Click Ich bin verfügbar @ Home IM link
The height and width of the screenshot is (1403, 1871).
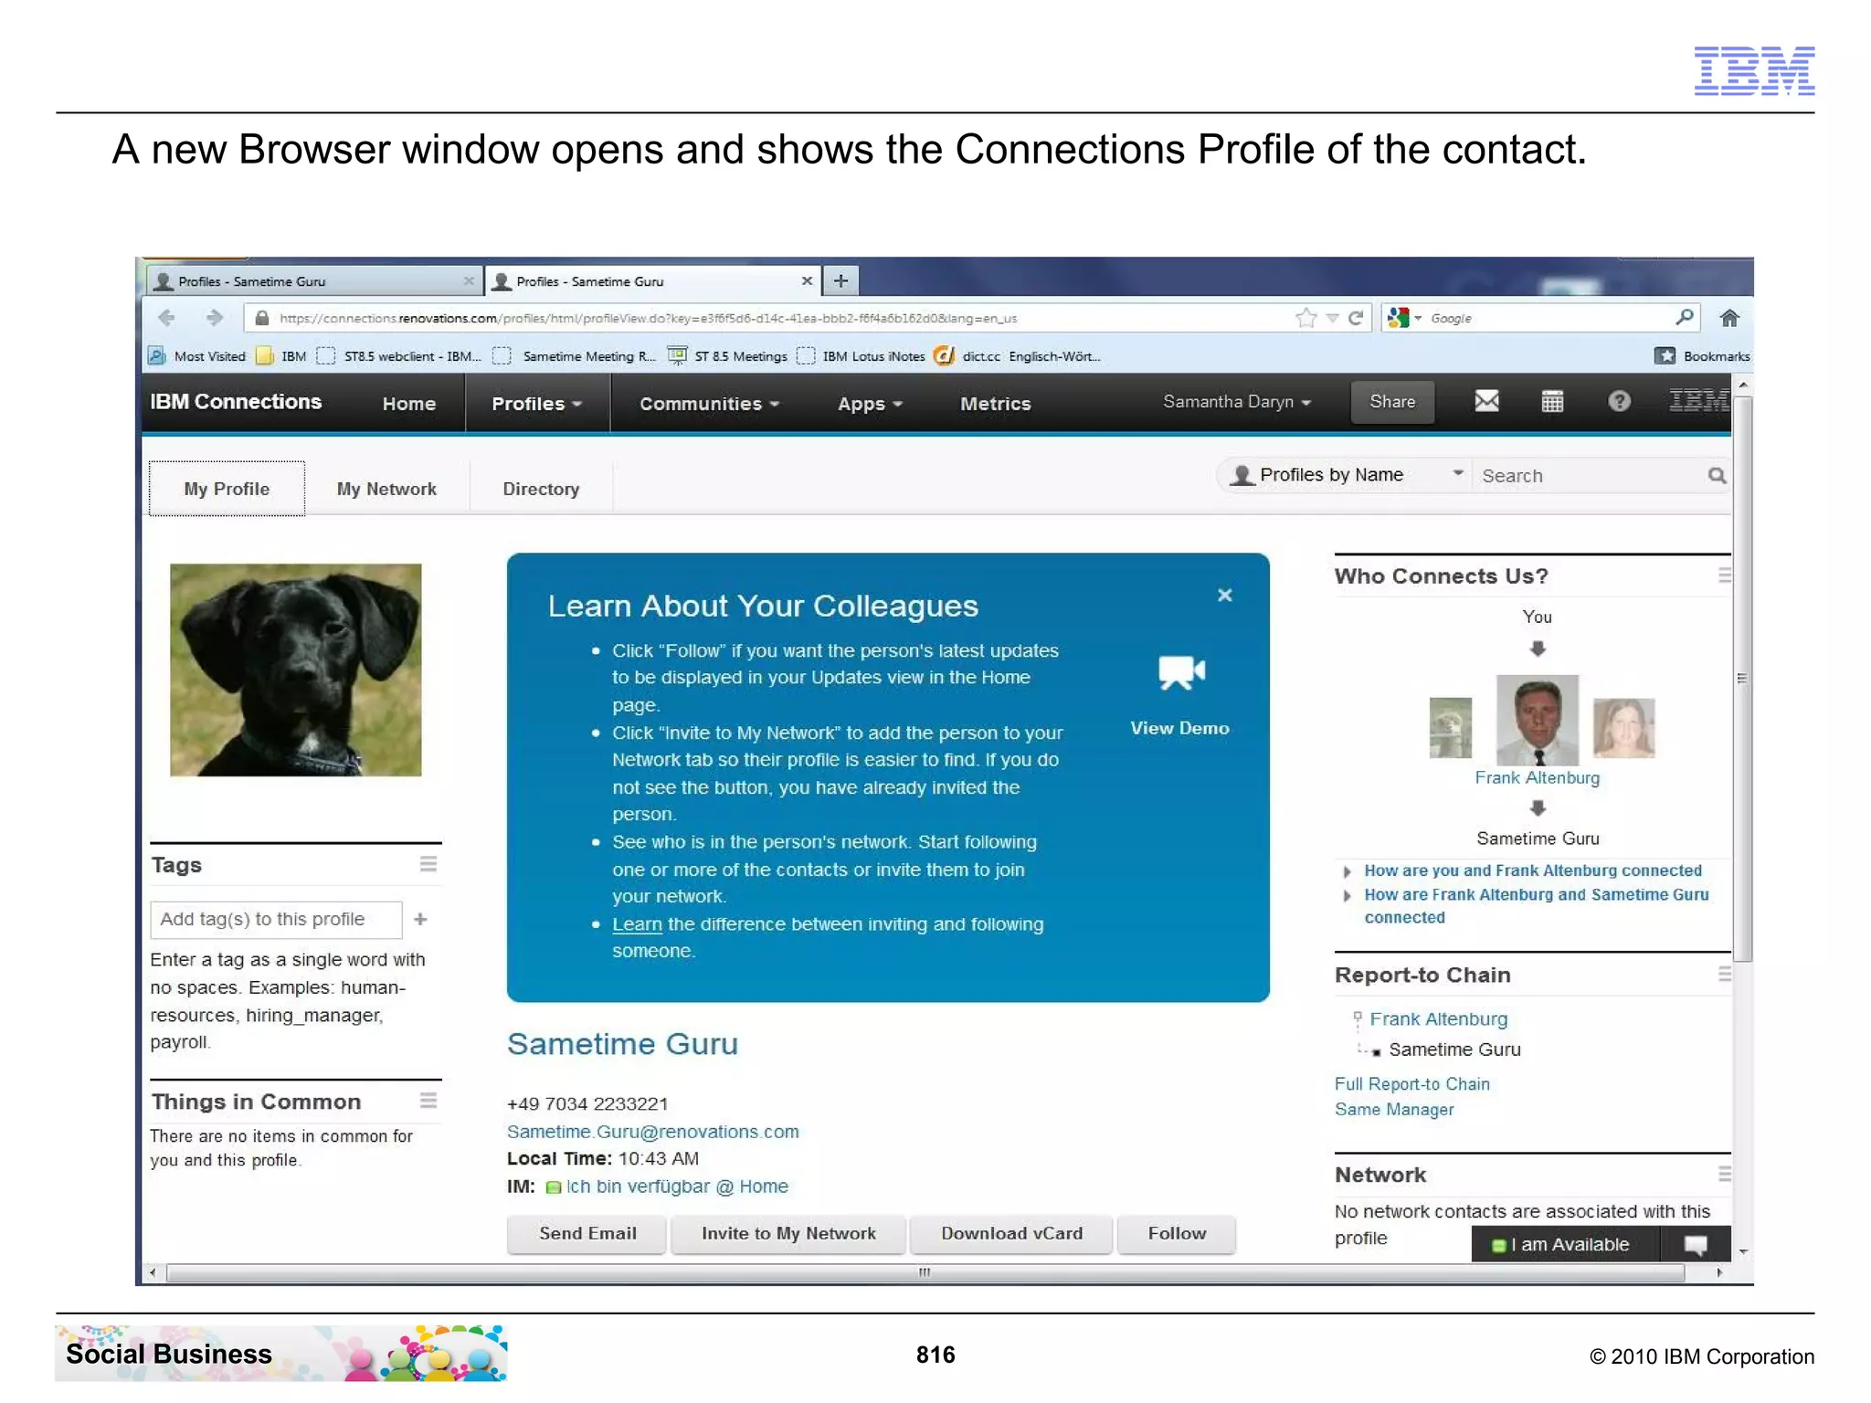point(677,1187)
